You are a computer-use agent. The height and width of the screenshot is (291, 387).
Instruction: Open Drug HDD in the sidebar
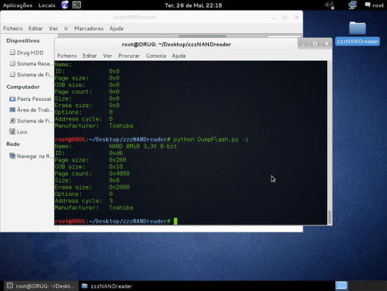tap(27, 52)
